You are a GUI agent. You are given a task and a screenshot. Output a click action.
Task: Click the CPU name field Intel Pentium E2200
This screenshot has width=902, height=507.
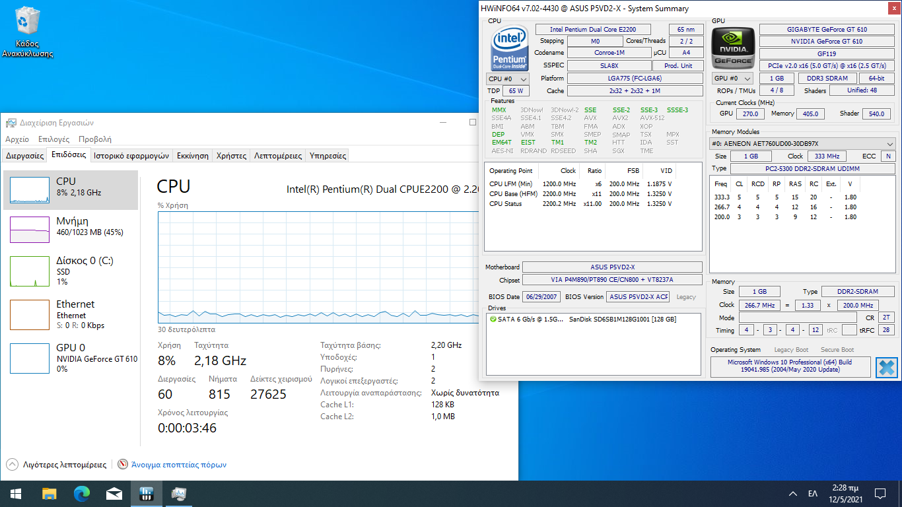coord(593,30)
